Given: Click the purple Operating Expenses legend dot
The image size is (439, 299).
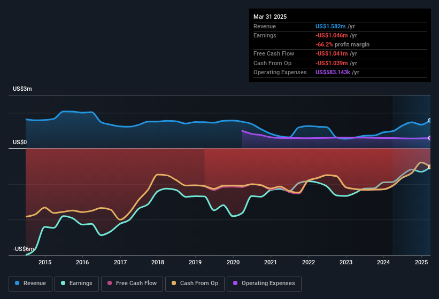Looking at the screenshot, I should coord(235,283).
